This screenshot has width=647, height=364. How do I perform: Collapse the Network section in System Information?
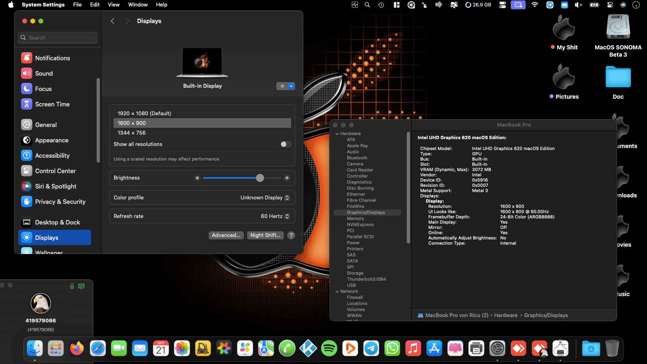[x=337, y=292]
